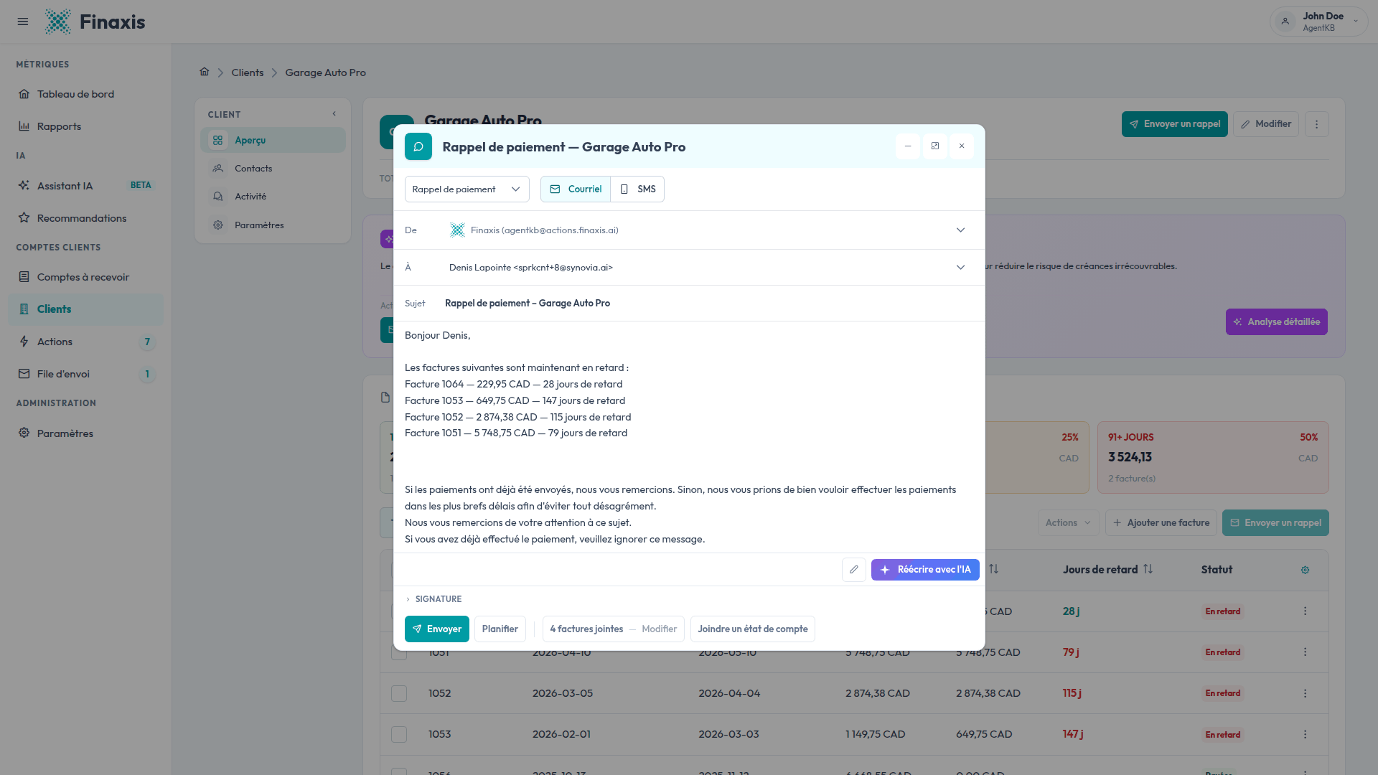This screenshot has width=1378, height=775.
Task: Expand the SIGNATURE section
Action: (433, 599)
